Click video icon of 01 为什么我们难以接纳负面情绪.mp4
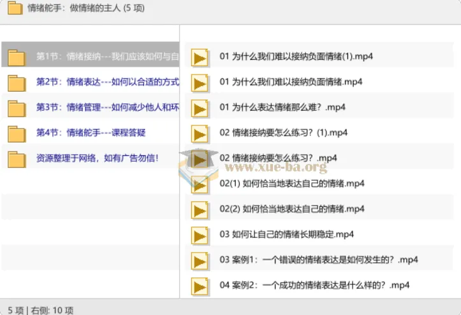 (x=200, y=83)
